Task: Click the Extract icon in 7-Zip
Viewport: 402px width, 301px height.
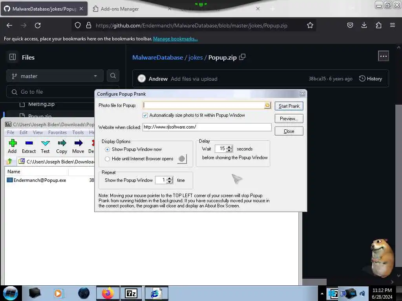Action: coord(29,147)
